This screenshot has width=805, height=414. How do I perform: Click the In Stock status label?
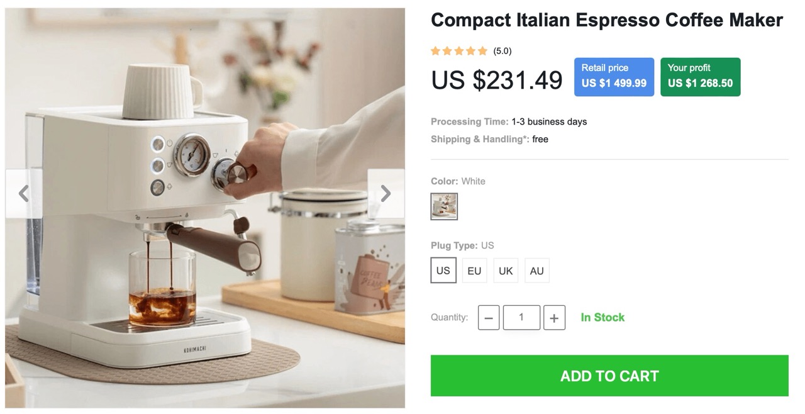602,318
